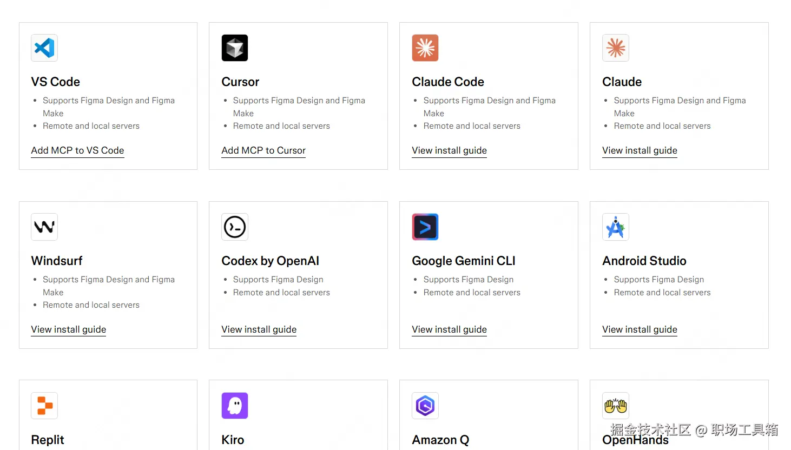View install guide for Codex by OpenAI

pos(259,329)
